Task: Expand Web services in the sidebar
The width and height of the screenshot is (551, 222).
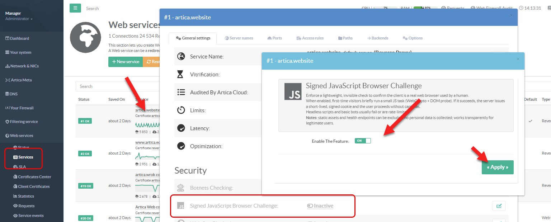Action: [22, 136]
